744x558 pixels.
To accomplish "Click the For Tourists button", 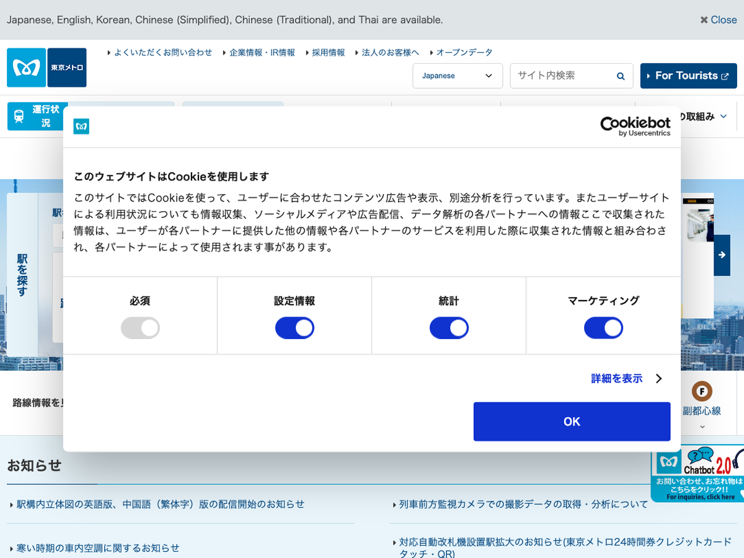I will click(x=688, y=76).
